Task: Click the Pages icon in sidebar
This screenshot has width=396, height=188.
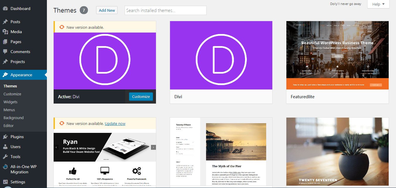Action: tap(5, 42)
